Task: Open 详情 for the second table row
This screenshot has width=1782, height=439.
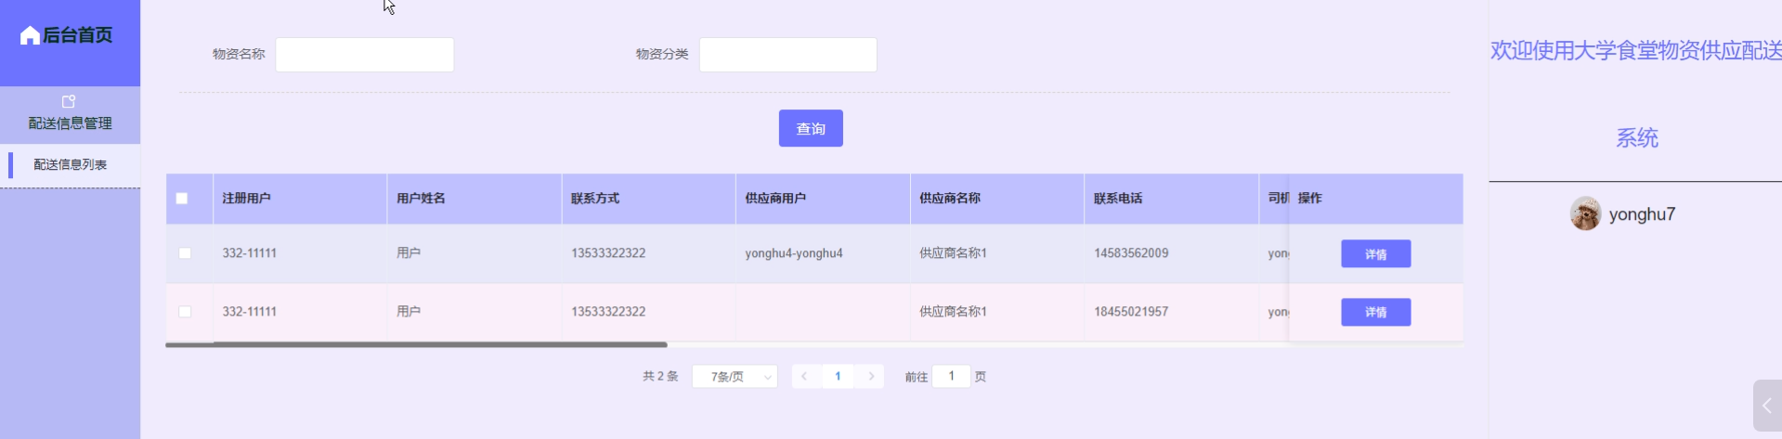Action: click(1375, 312)
